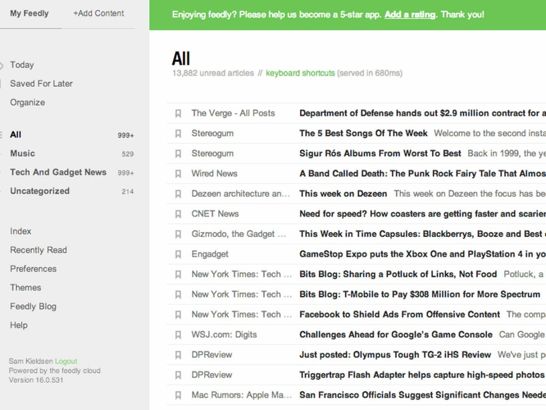Click 'Dezeen architecture an…' source name

[240, 194]
